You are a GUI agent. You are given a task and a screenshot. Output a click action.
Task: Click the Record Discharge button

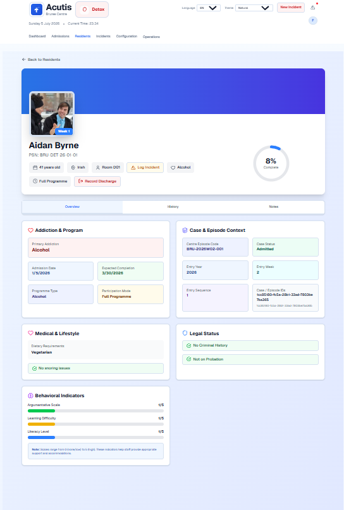(97, 181)
